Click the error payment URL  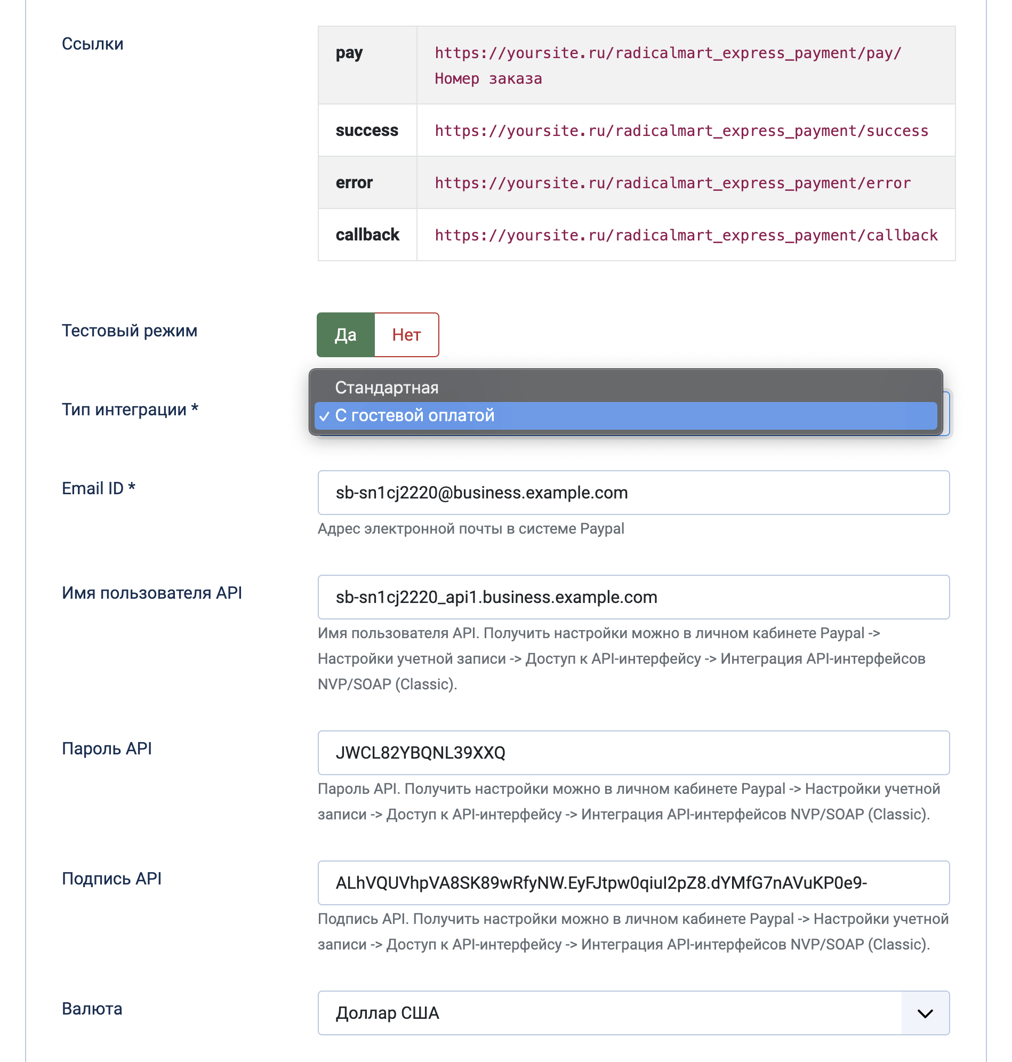(x=672, y=183)
